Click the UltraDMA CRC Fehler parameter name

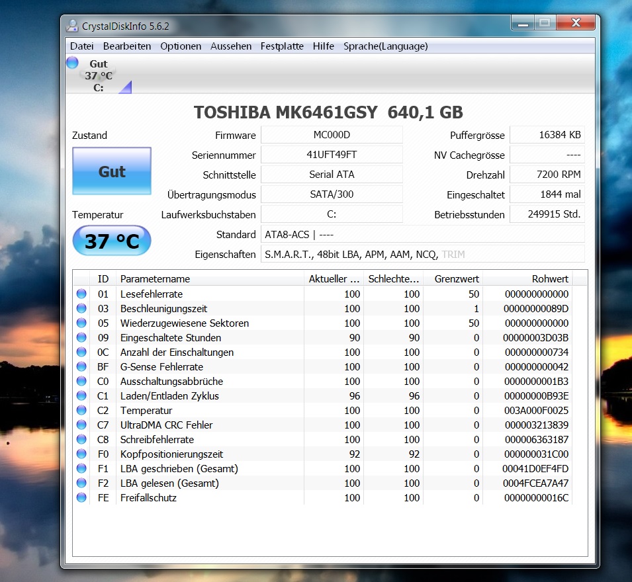tap(167, 425)
